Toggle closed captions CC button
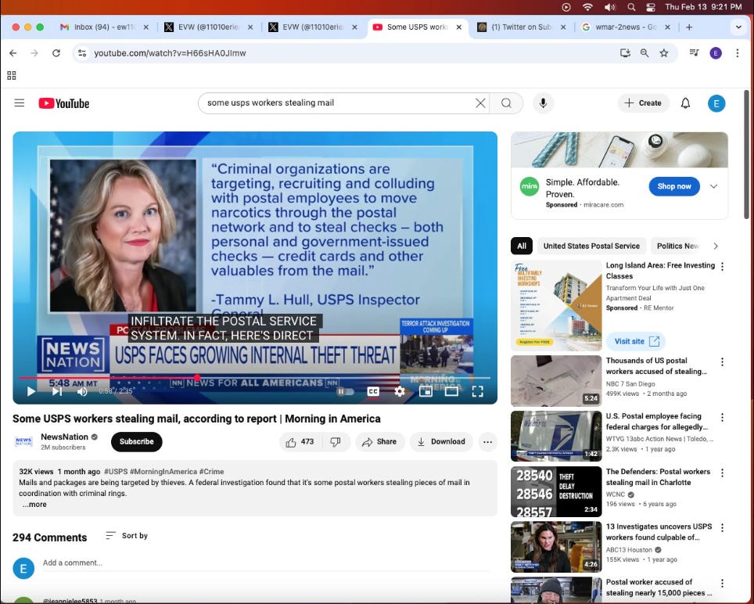Image resolution: width=754 pixels, height=604 pixels. coord(372,391)
